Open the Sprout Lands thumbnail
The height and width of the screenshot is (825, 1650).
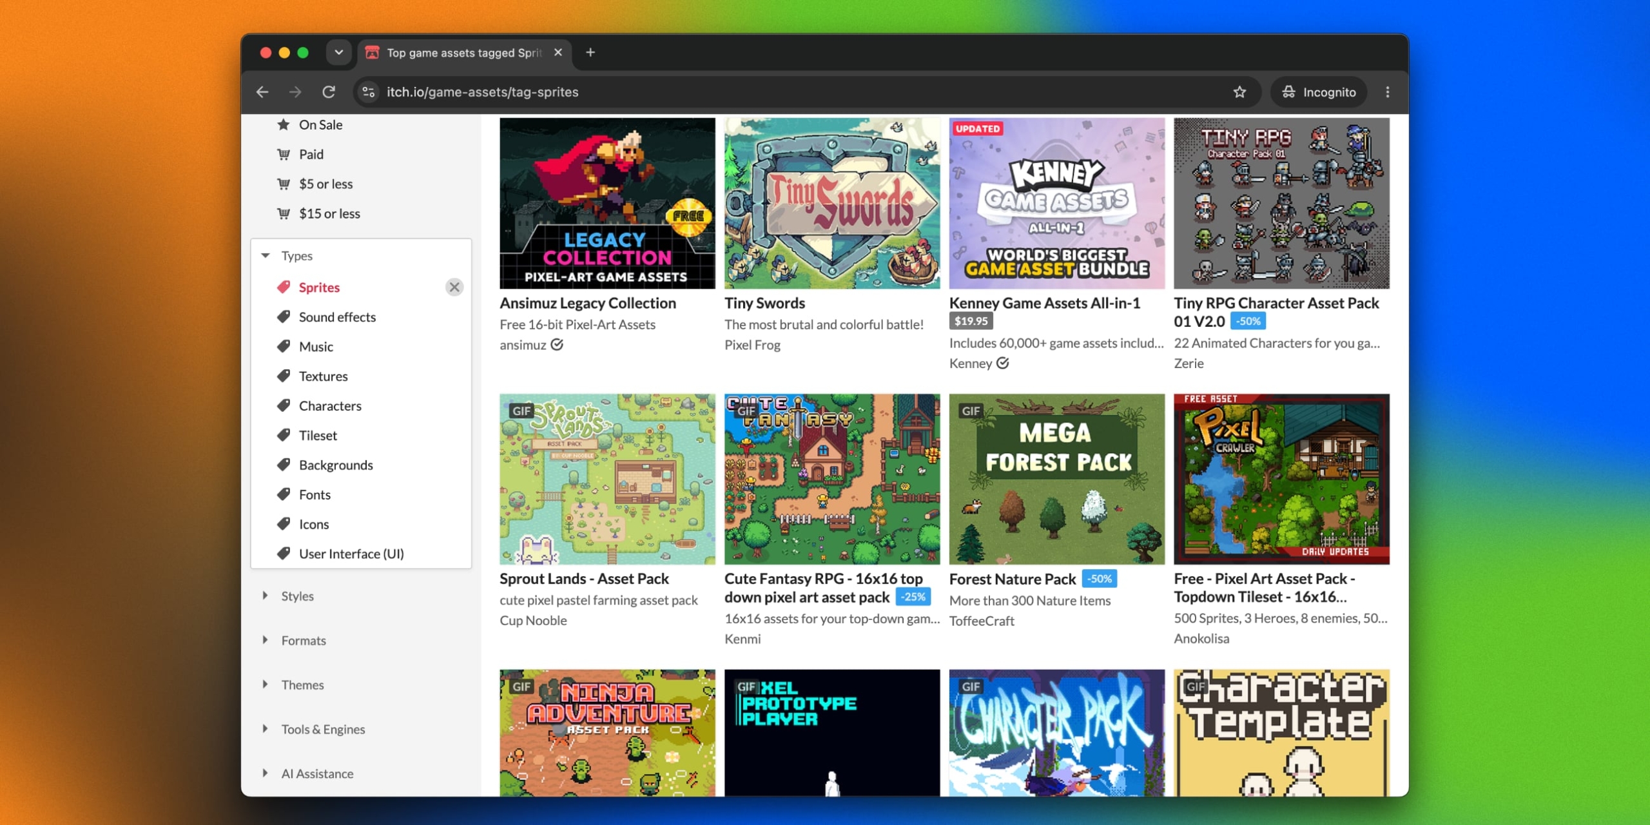[607, 480]
